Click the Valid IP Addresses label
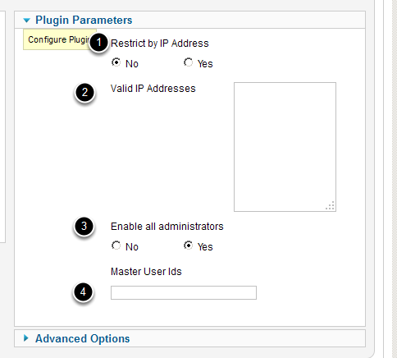Image resolution: width=397 pixels, height=358 pixels. (153, 89)
